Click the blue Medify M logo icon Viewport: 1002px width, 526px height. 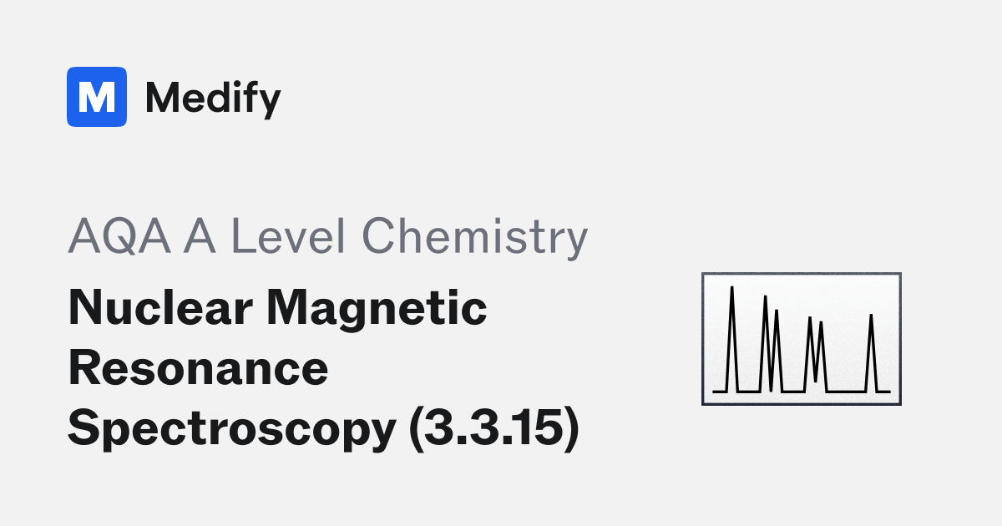[97, 97]
